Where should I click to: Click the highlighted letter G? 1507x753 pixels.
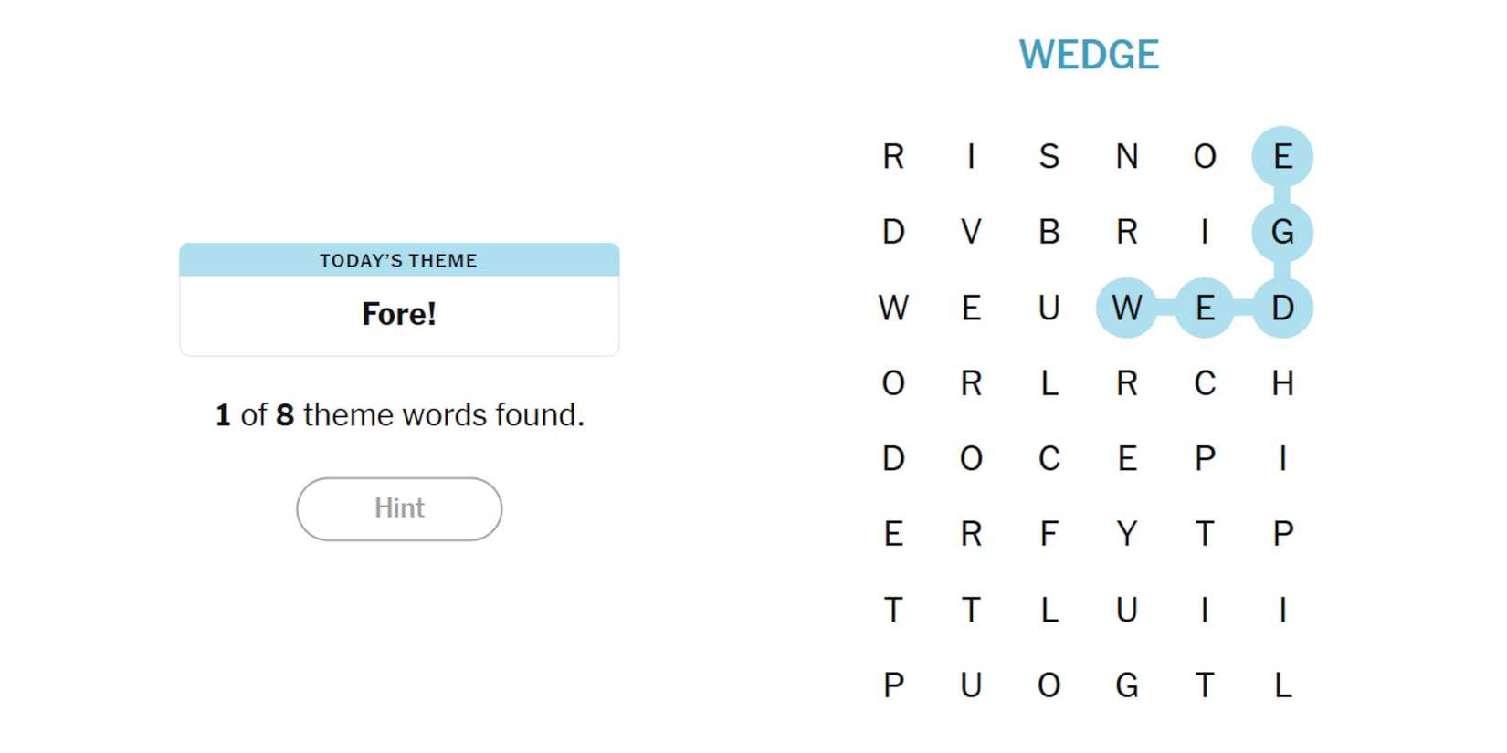coord(1282,232)
